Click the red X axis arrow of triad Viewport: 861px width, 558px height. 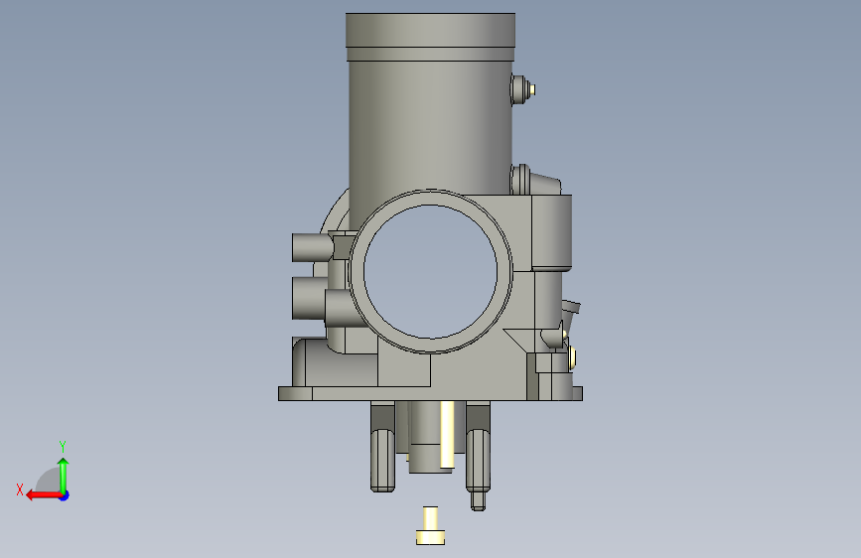44,495
